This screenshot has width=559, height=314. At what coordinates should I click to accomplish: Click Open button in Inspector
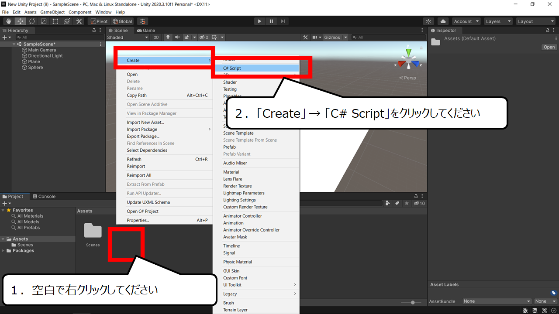click(x=549, y=47)
